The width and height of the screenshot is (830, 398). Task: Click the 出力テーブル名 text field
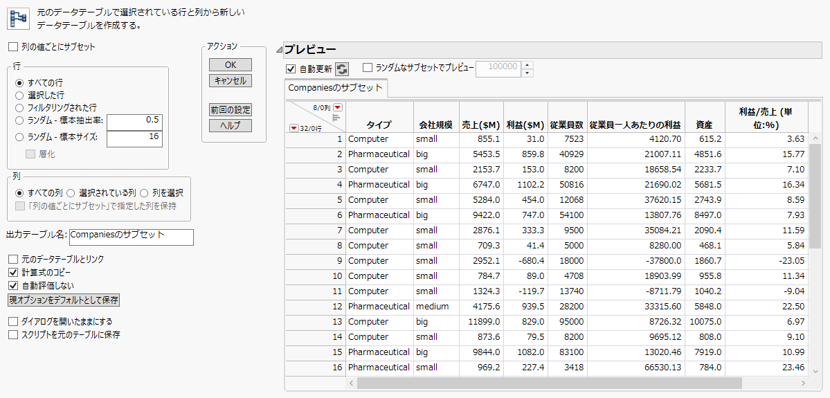(x=131, y=237)
